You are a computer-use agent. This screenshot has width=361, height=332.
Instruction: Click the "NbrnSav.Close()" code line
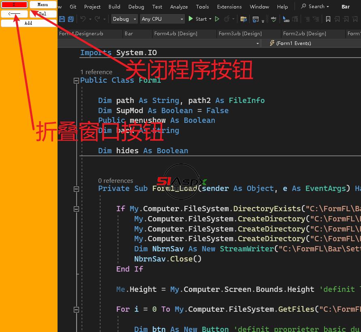coord(168,259)
